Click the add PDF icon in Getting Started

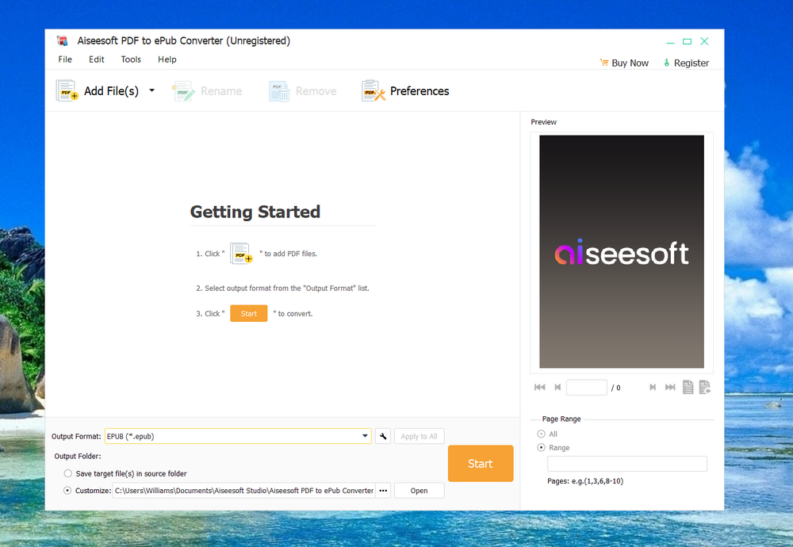click(x=241, y=253)
